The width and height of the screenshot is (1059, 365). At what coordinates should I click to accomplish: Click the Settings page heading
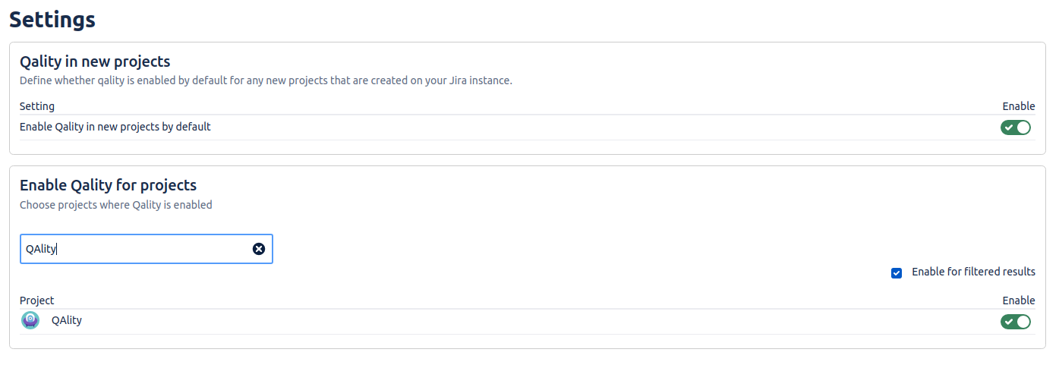click(x=52, y=19)
